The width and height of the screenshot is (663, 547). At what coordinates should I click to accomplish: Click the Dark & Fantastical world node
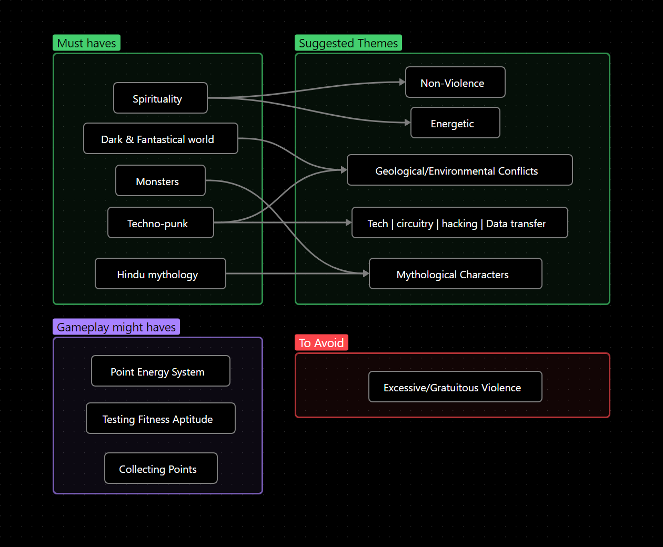(160, 138)
